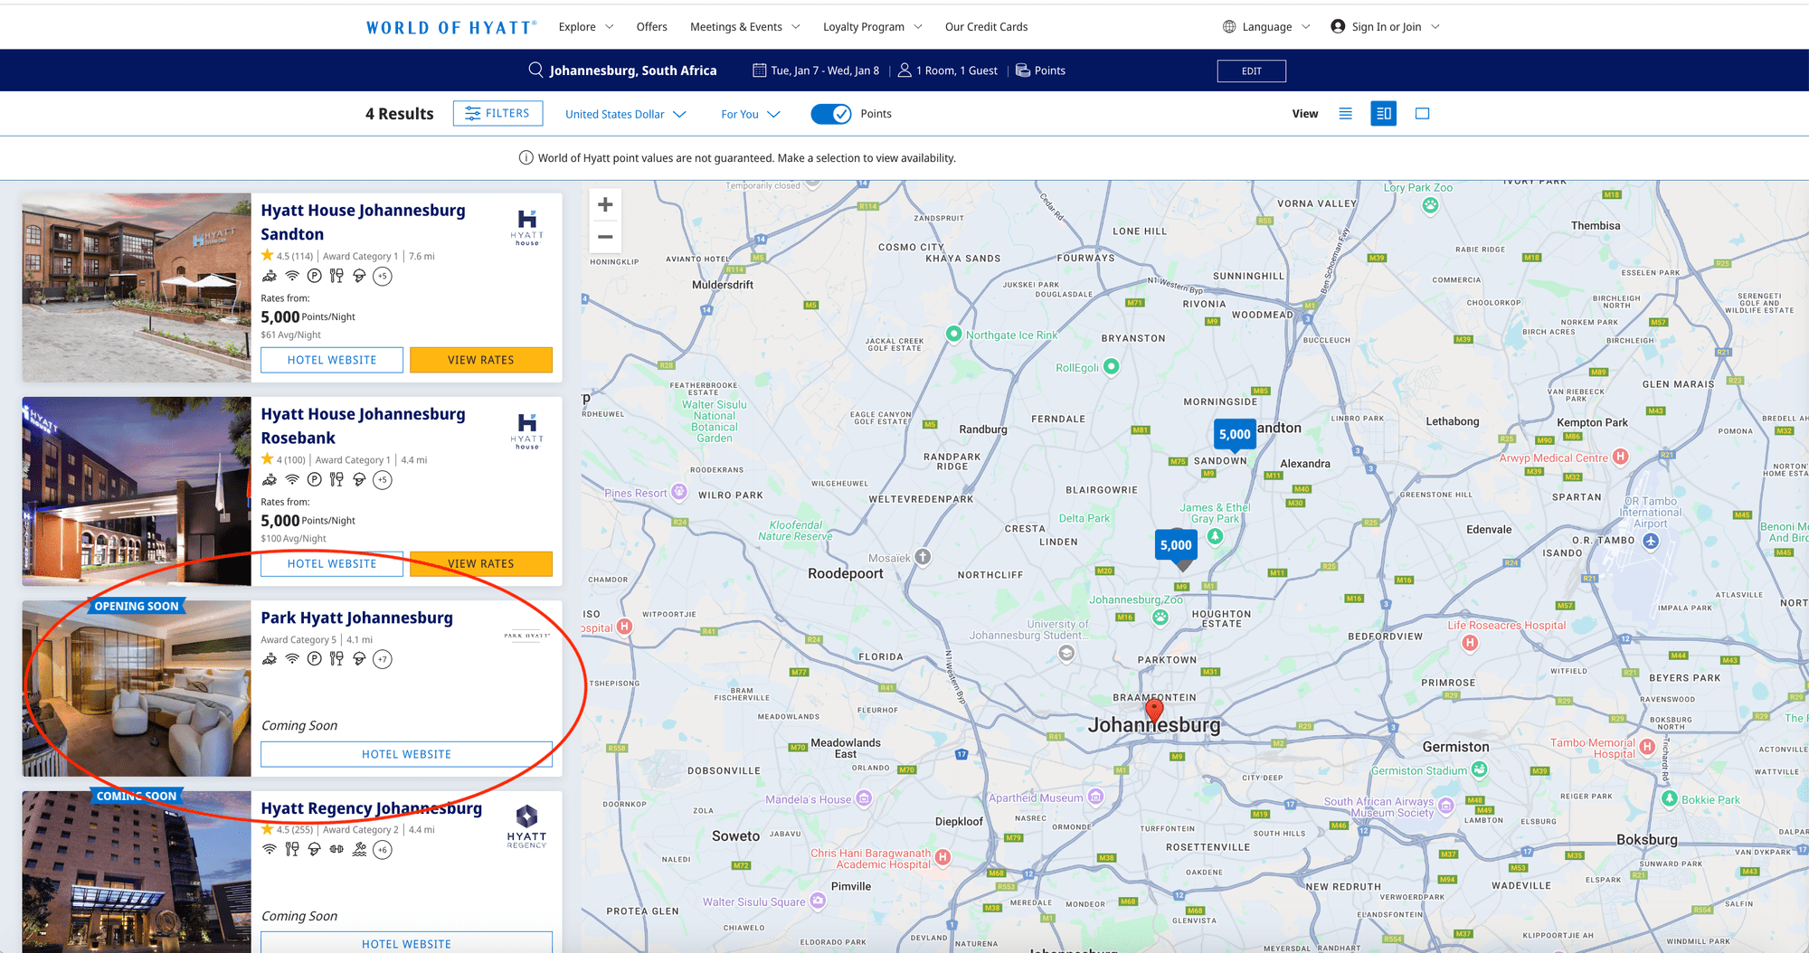Open the For You sort dropdown
Screen dimensions: 1809x953
click(750, 115)
